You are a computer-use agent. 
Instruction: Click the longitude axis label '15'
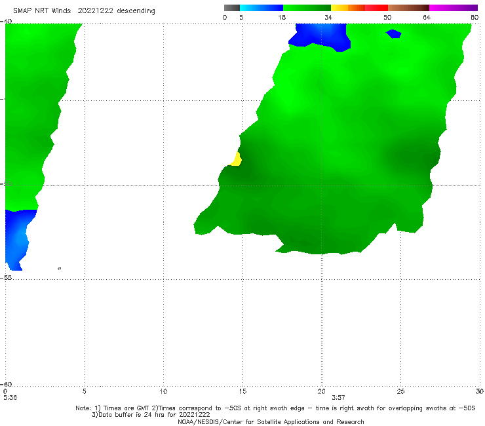click(242, 392)
